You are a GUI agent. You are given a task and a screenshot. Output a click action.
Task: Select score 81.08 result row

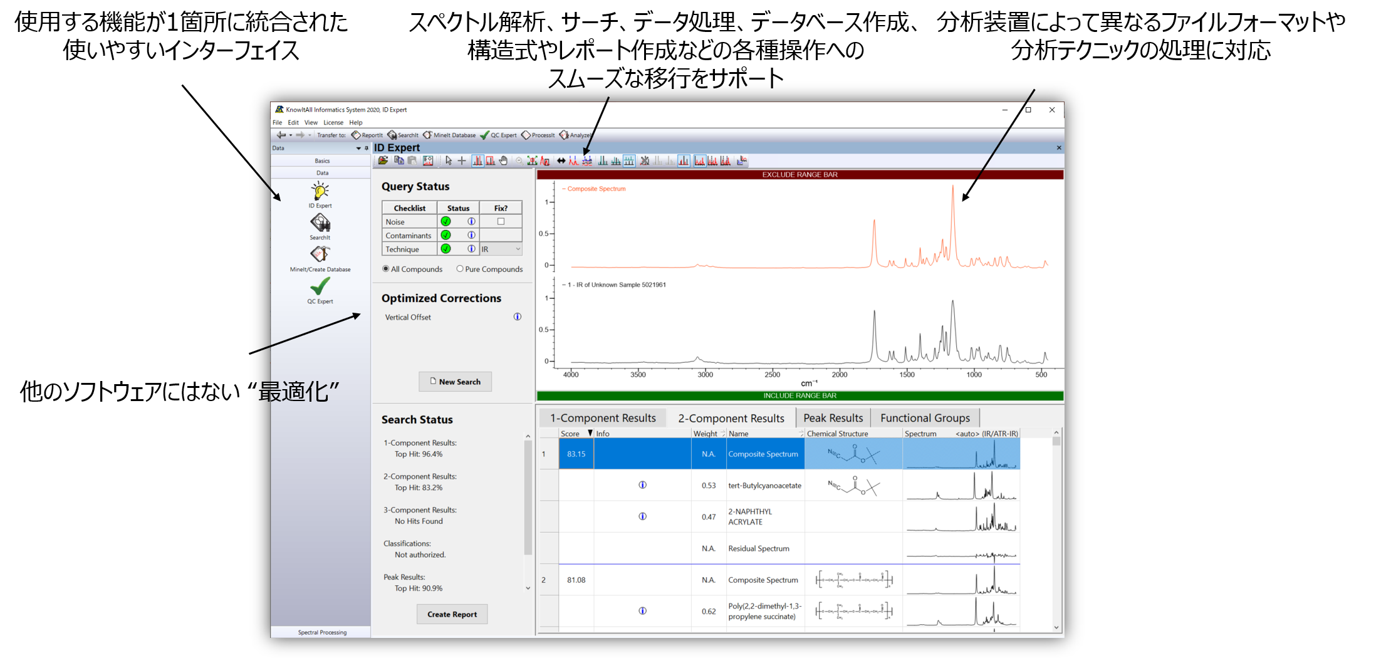pos(780,580)
